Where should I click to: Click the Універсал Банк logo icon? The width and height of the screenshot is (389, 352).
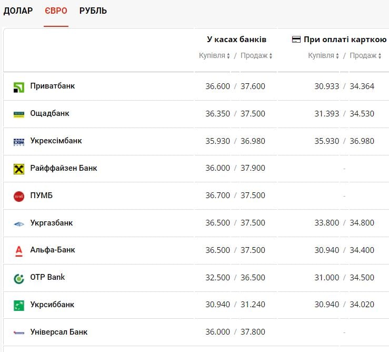pos(19,333)
